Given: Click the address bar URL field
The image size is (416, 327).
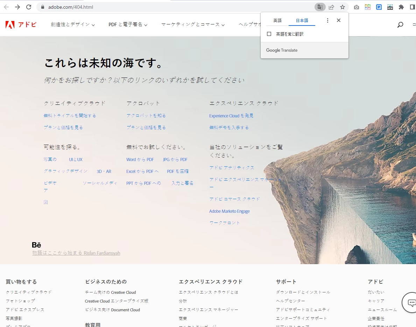Looking at the screenshot, I should (x=175, y=7).
